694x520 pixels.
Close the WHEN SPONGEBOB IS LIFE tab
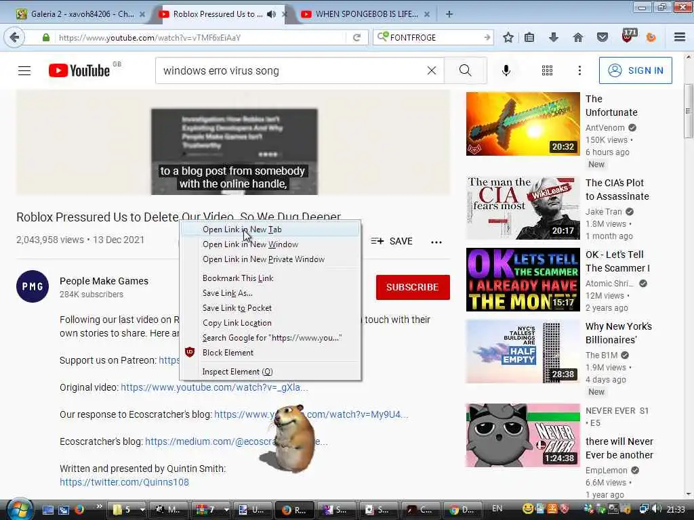pos(427,14)
